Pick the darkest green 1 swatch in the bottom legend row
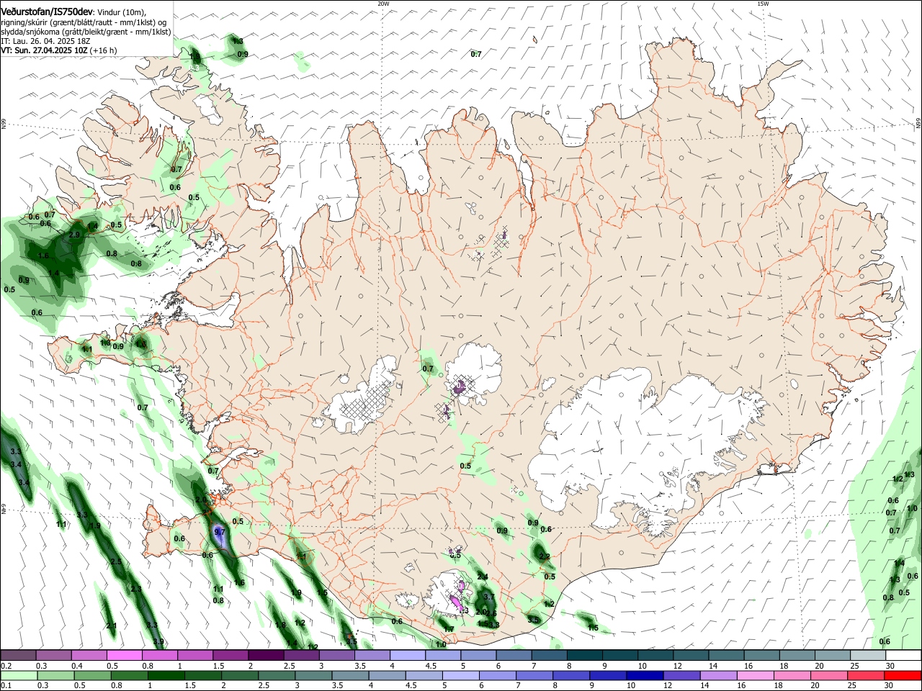 tap(166, 675)
